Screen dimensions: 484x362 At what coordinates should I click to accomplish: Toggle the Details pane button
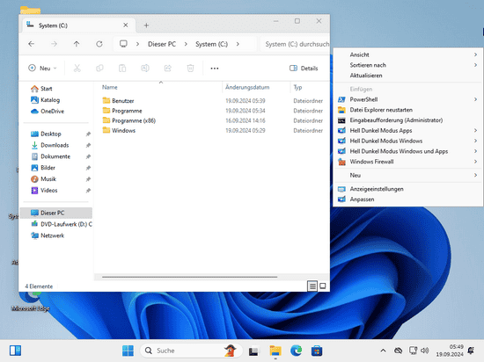(304, 68)
